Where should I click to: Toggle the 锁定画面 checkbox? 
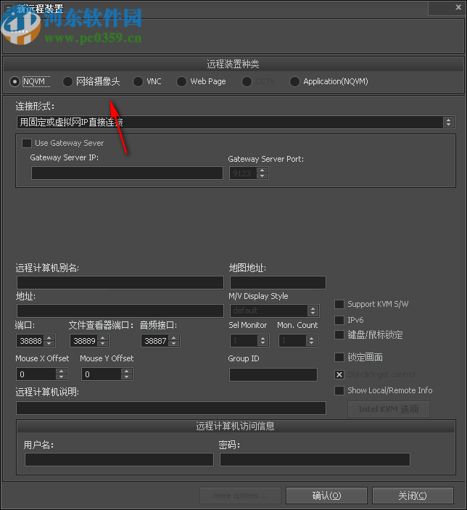(339, 358)
